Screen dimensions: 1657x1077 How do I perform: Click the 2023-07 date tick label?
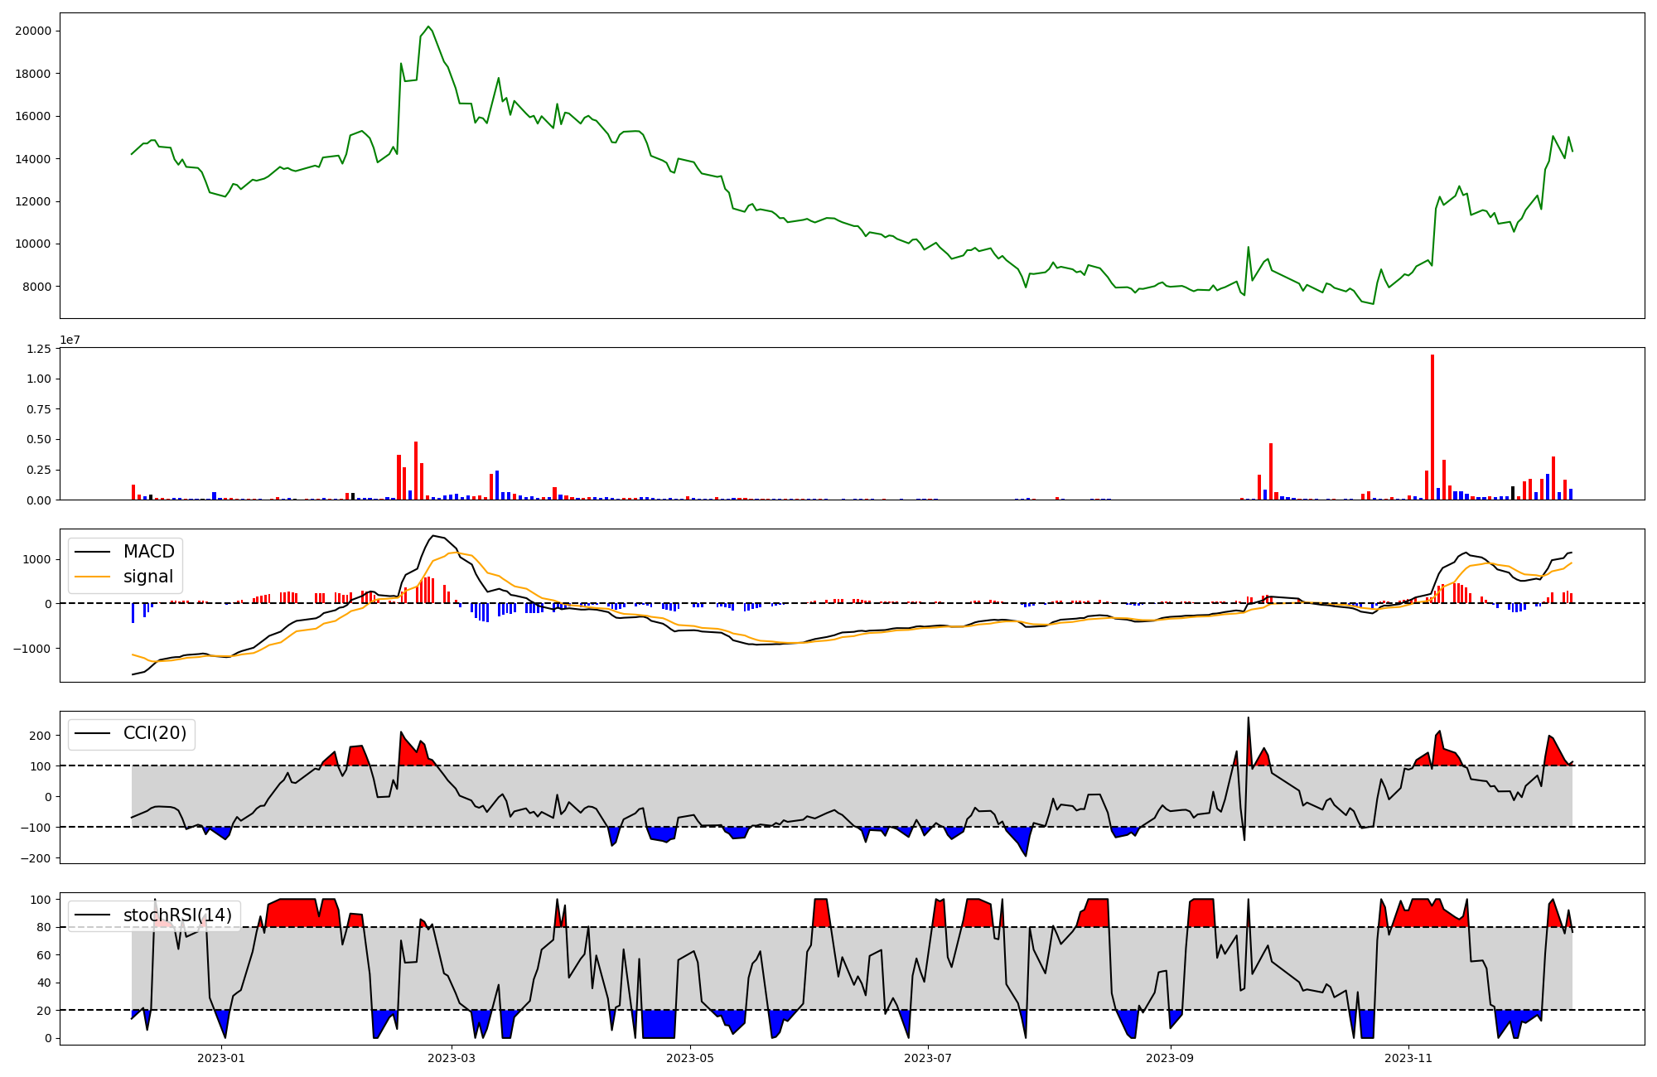tap(927, 1058)
